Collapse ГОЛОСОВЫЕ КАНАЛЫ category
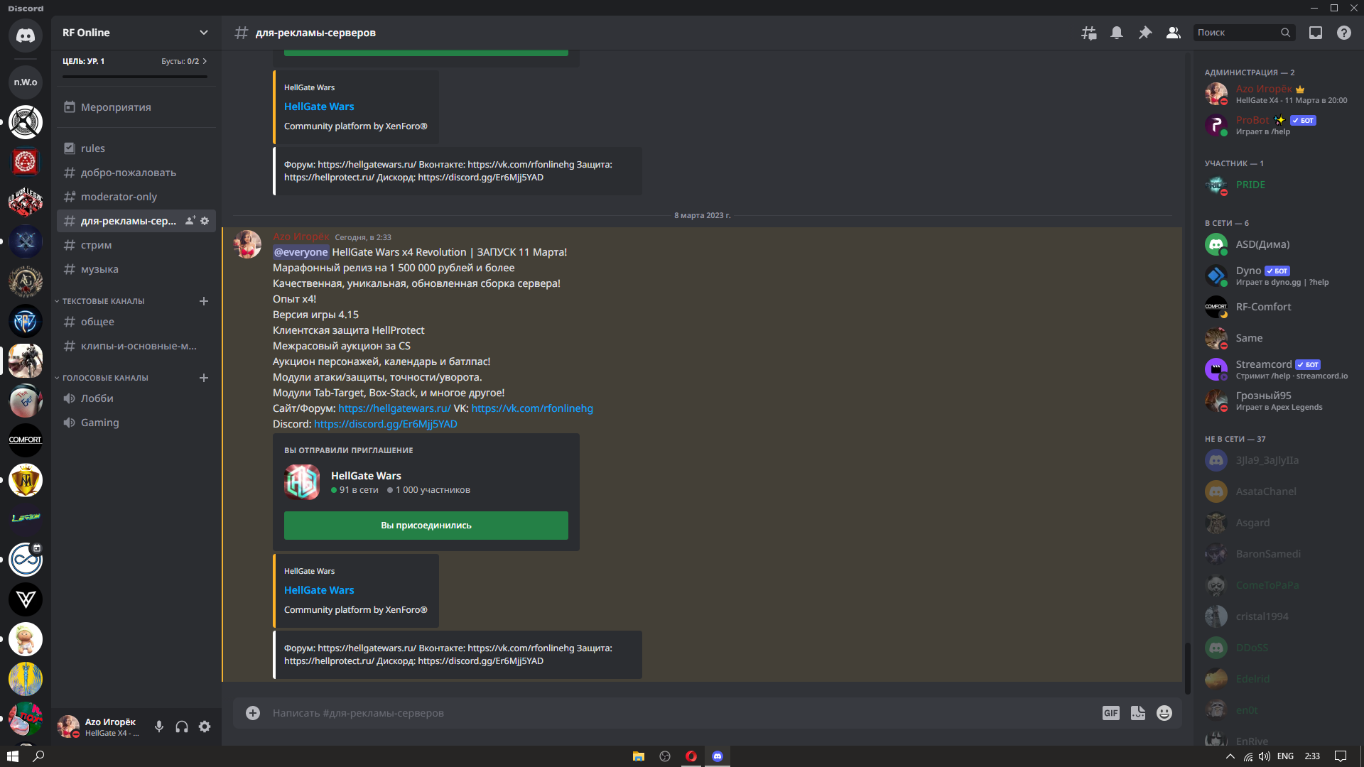1364x767 pixels. pyautogui.click(x=106, y=378)
